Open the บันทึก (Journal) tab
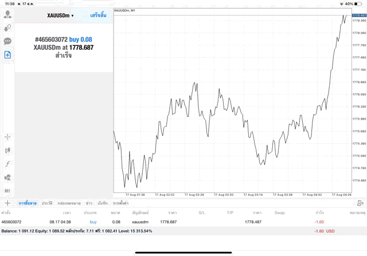 [x=103, y=203]
